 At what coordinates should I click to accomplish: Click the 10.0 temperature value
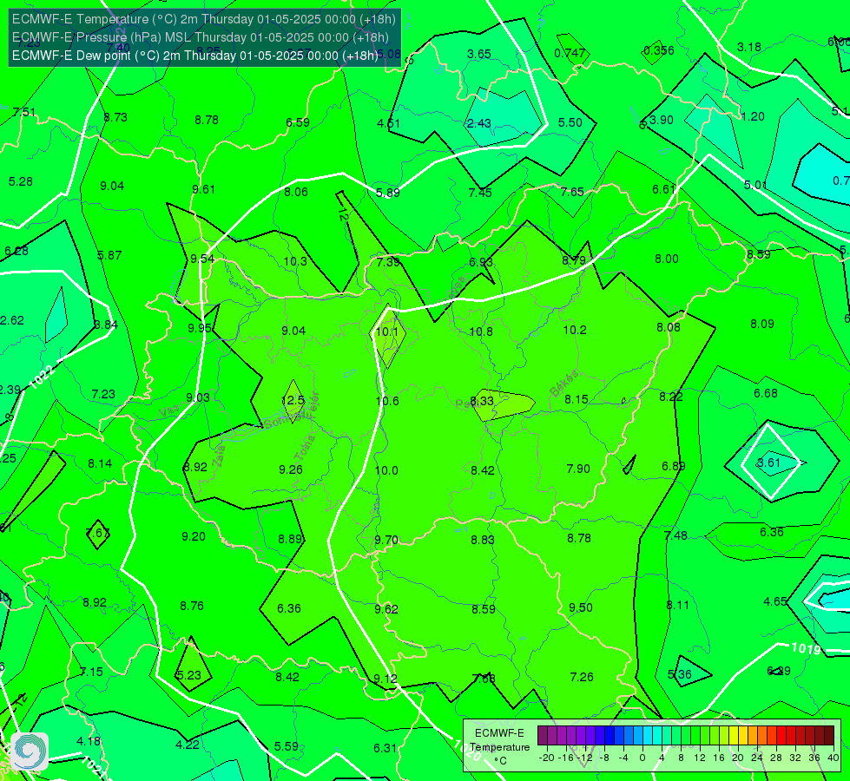click(386, 470)
